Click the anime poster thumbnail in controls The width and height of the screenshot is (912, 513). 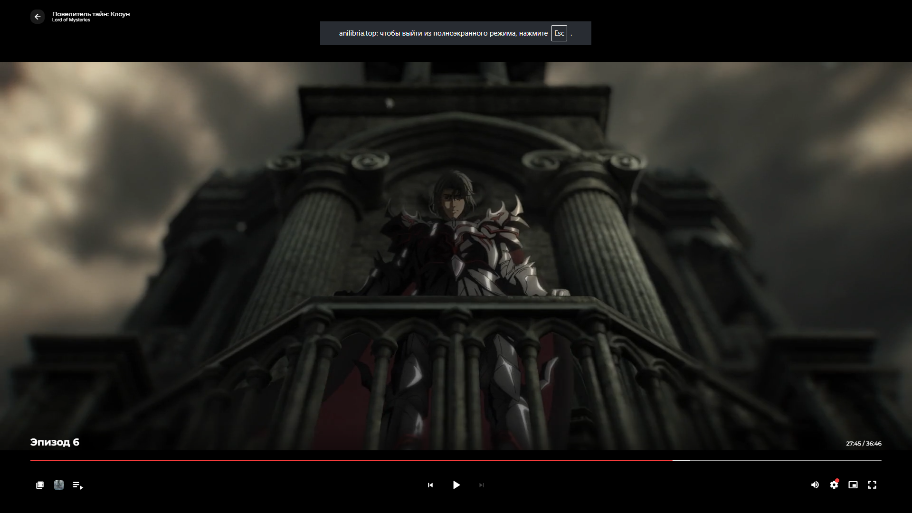(59, 485)
